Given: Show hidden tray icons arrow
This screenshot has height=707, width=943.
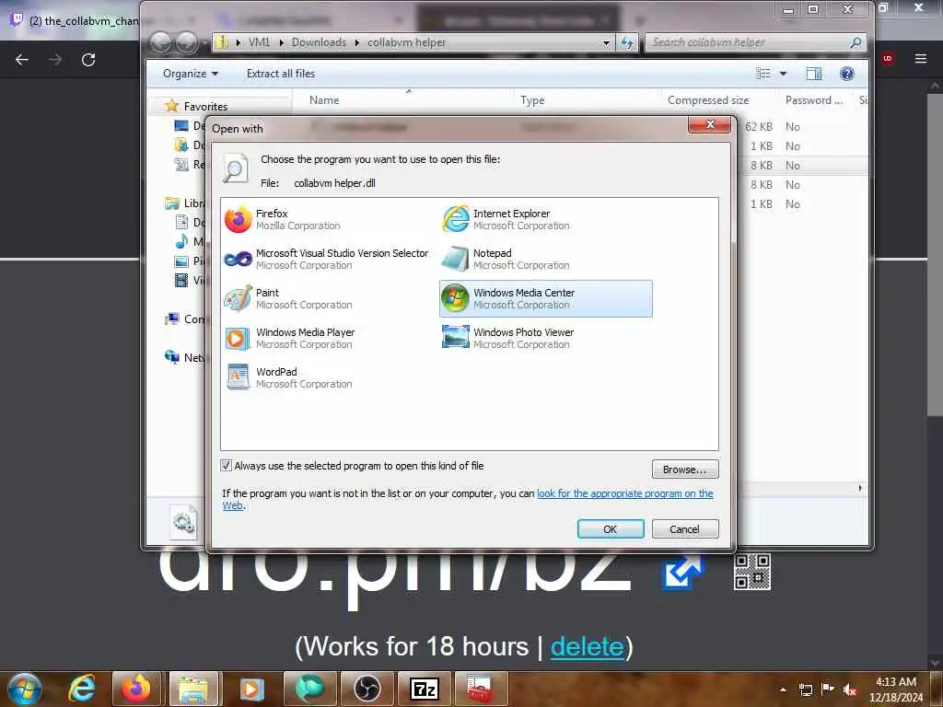Looking at the screenshot, I should (783, 690).
